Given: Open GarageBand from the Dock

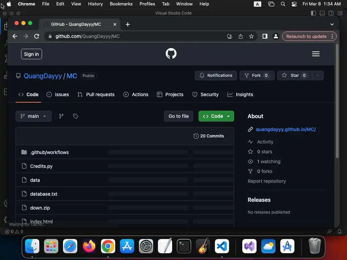Looking at the screenshot, I should [203, 246].
